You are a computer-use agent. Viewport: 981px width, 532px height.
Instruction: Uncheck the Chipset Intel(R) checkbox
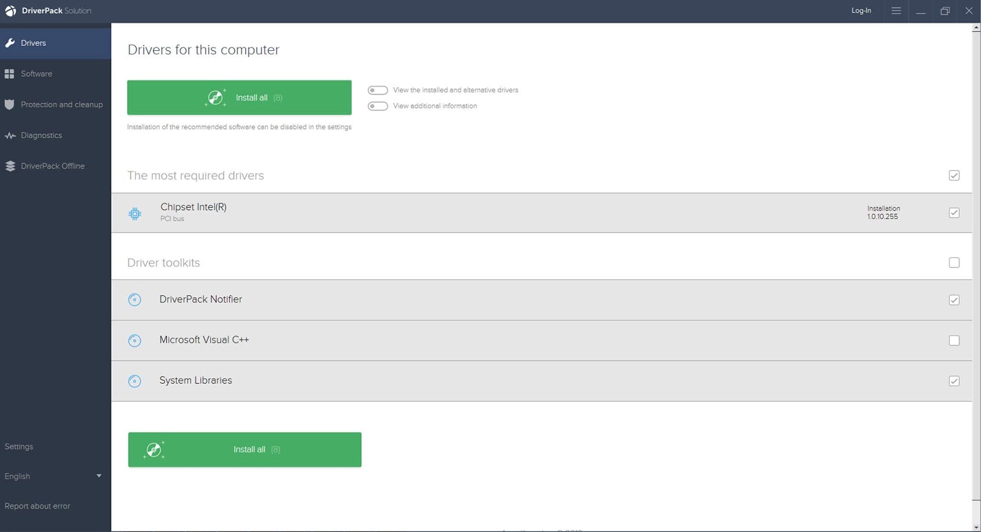coord(954,213)
